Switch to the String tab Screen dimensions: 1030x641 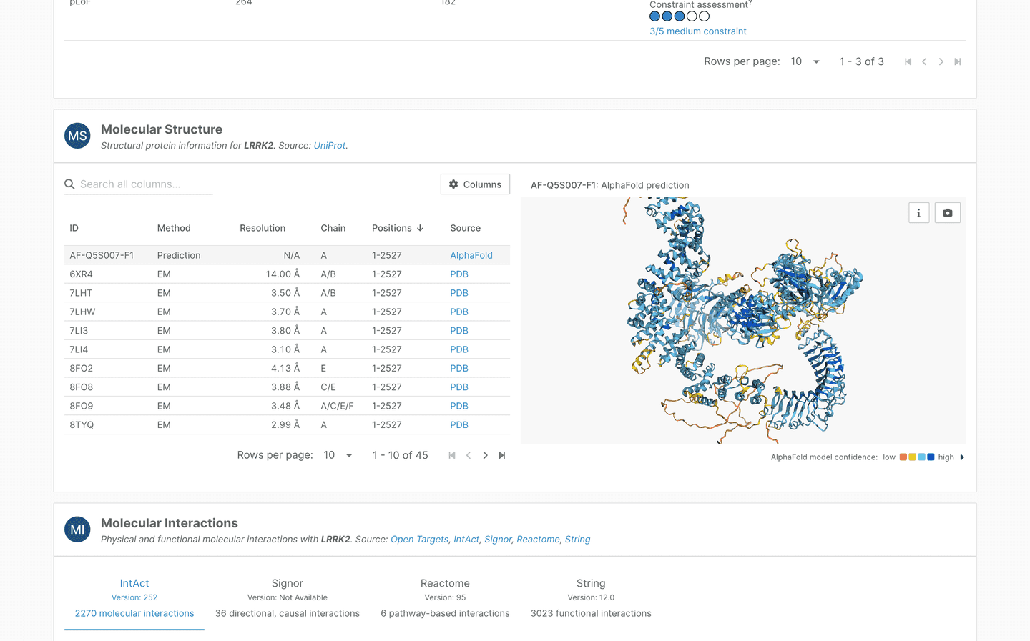coord(591,598)
